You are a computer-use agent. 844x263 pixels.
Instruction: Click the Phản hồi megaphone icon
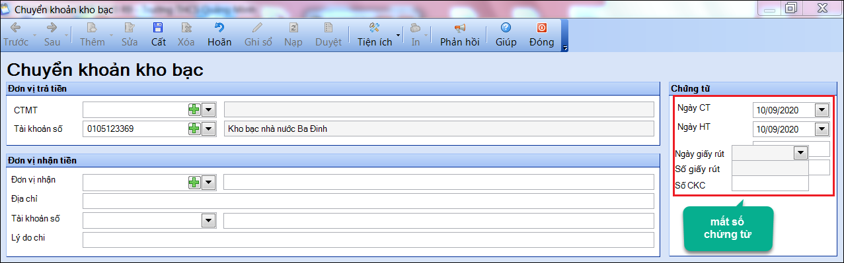(x=460, y=28)
